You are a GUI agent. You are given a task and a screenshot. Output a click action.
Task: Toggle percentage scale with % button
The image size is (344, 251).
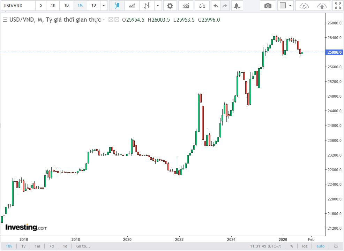292,246
